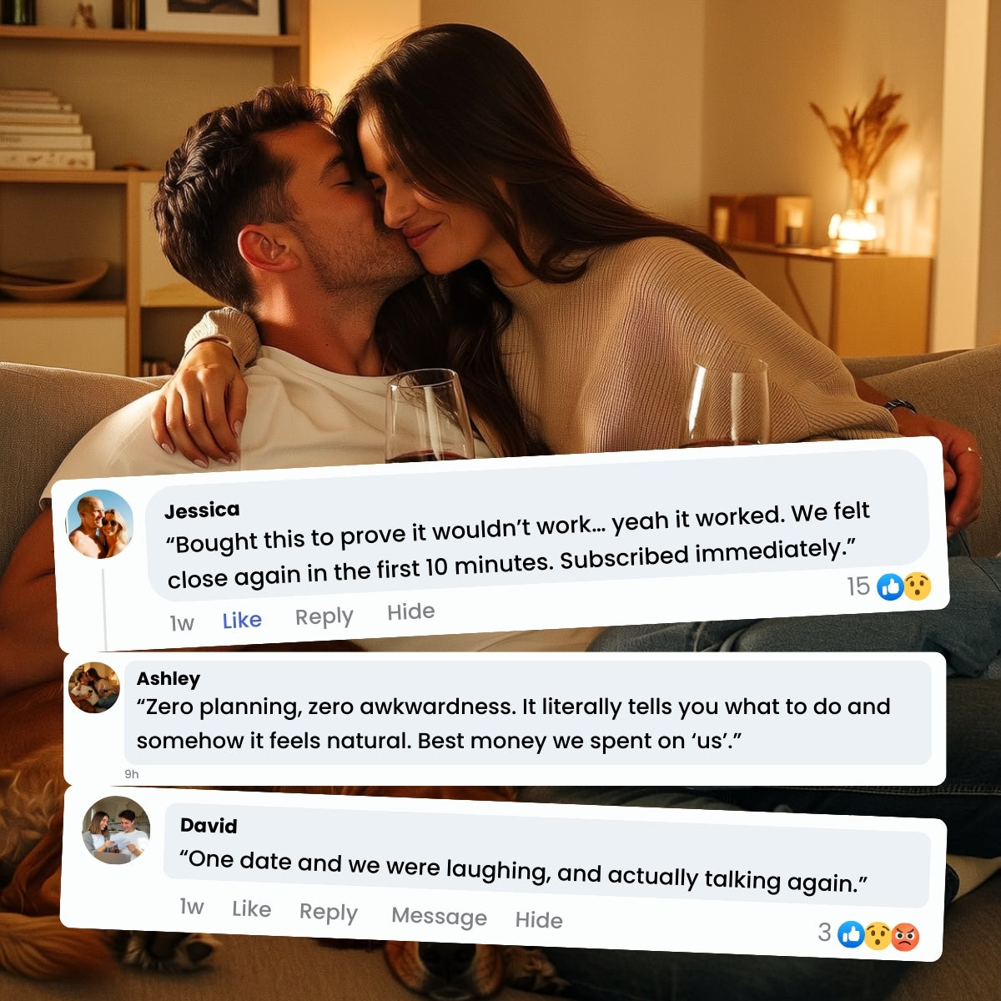
Task: Click the thumbs-up reaction icon on Jessica's comment
Action: 891,587
